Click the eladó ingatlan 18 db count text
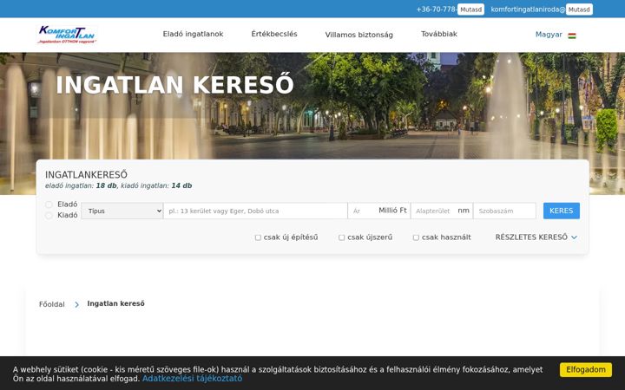The width and height of the screenshot is (625, 390). (x=81, y=185)
